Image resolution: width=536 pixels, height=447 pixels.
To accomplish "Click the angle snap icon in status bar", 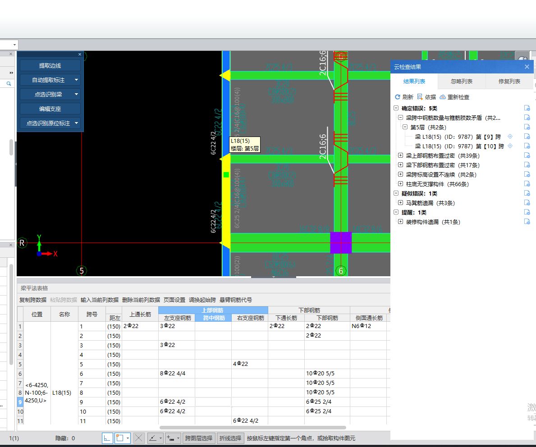I will 152,438.
